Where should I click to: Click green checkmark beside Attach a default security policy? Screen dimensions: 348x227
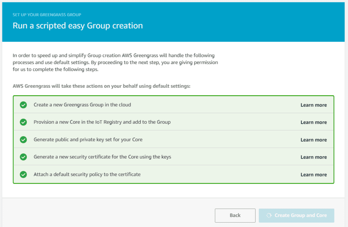pos(23,174)
